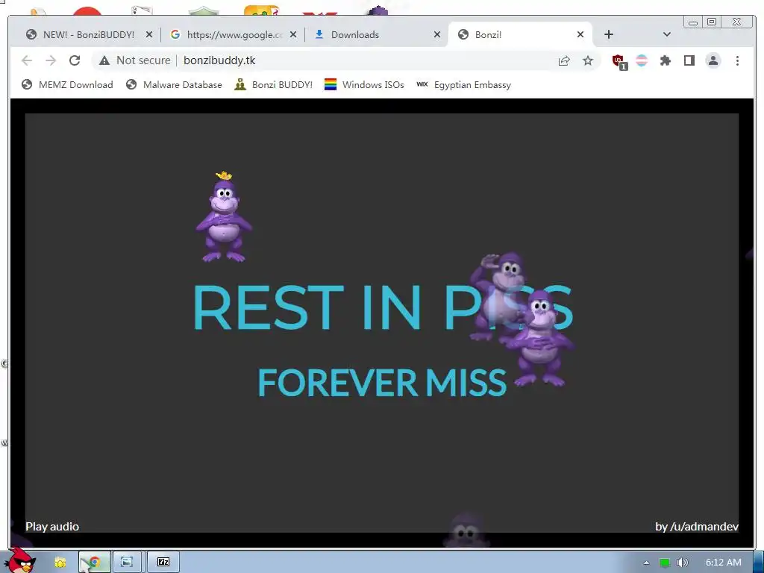Screen dimensions: 764x573
Task: Click the green tray status icon
Action: tap(664, 563)
